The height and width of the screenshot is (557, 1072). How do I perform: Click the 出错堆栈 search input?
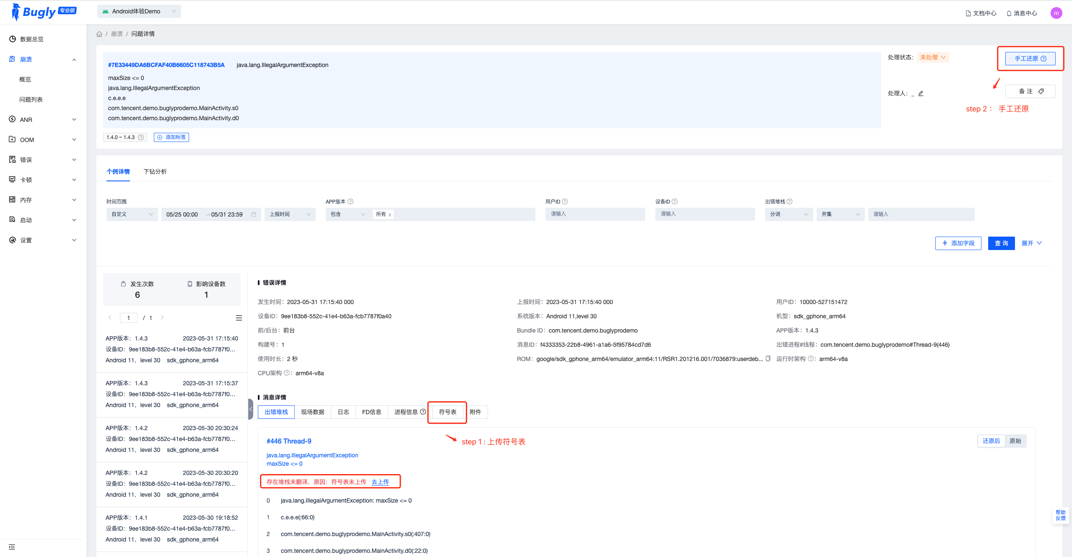click(x=921, y=214)
